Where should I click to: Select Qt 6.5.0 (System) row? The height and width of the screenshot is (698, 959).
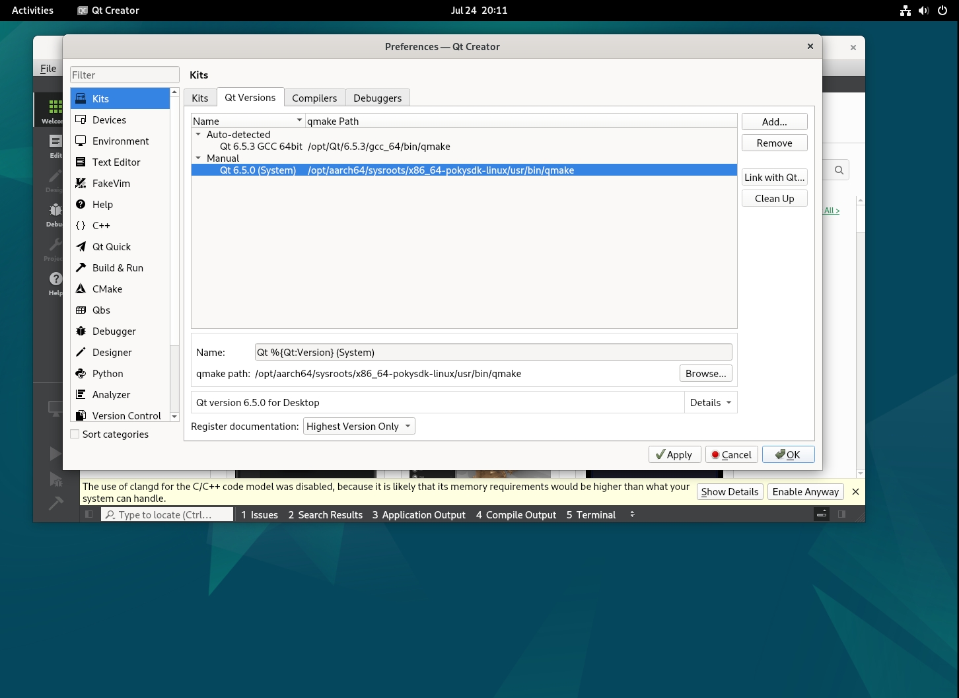point(464,170)
